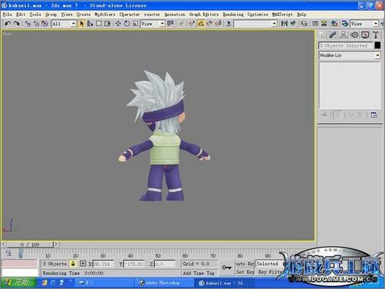Open the Display command panel tab
The height and width of the screenshot is (289, 385).
click(x=365, y=35)
